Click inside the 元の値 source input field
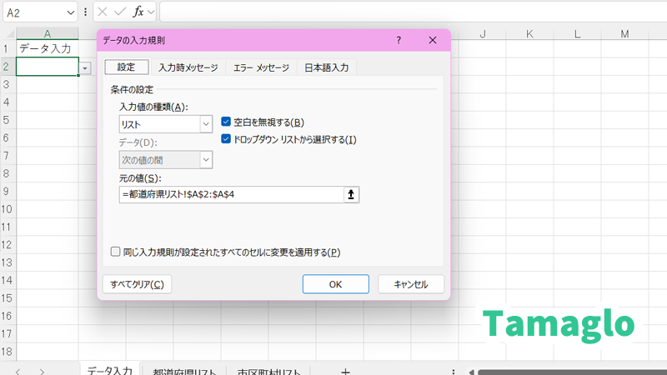This screenshot has width=667, height=375. (x=231, y=194)
